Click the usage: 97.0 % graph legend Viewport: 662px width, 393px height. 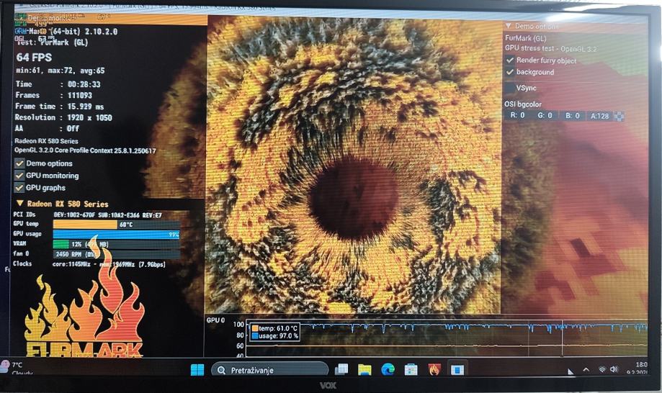pos(275,336)
